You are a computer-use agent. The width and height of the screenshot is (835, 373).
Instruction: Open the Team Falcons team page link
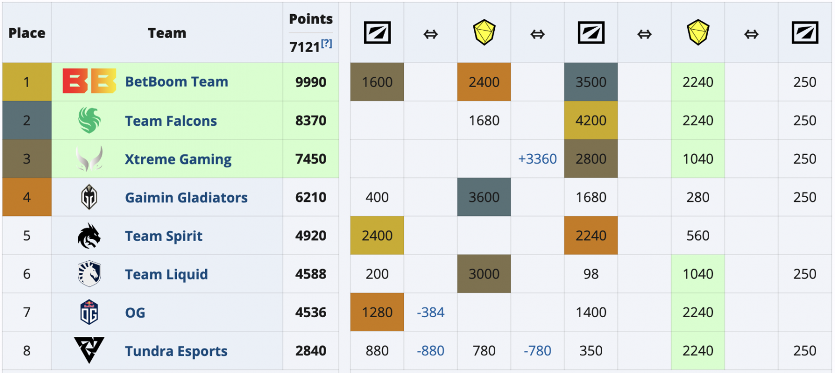pos(171,121)
